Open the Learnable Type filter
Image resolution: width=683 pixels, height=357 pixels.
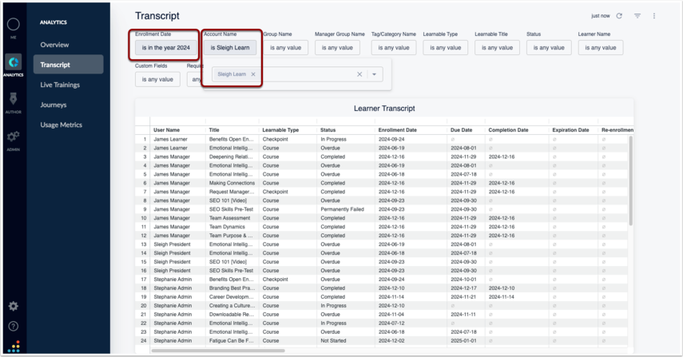pyautogui.click(x=446, y=47)
